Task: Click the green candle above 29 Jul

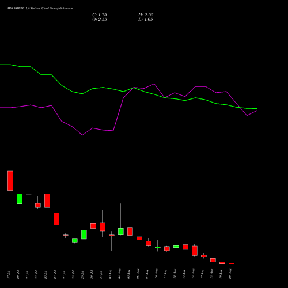Action: [x=84, y=234]
